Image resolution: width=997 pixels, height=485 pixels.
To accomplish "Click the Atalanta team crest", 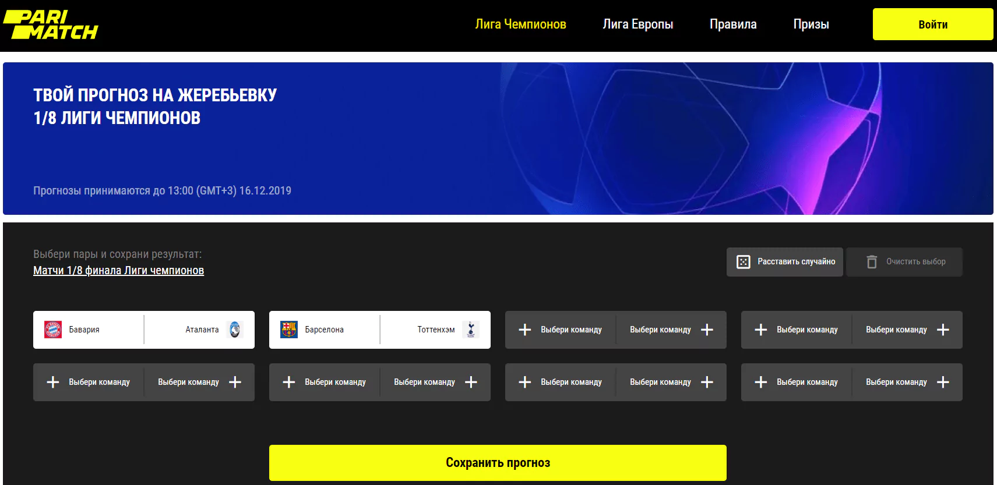I will click(x=235, y=330).
